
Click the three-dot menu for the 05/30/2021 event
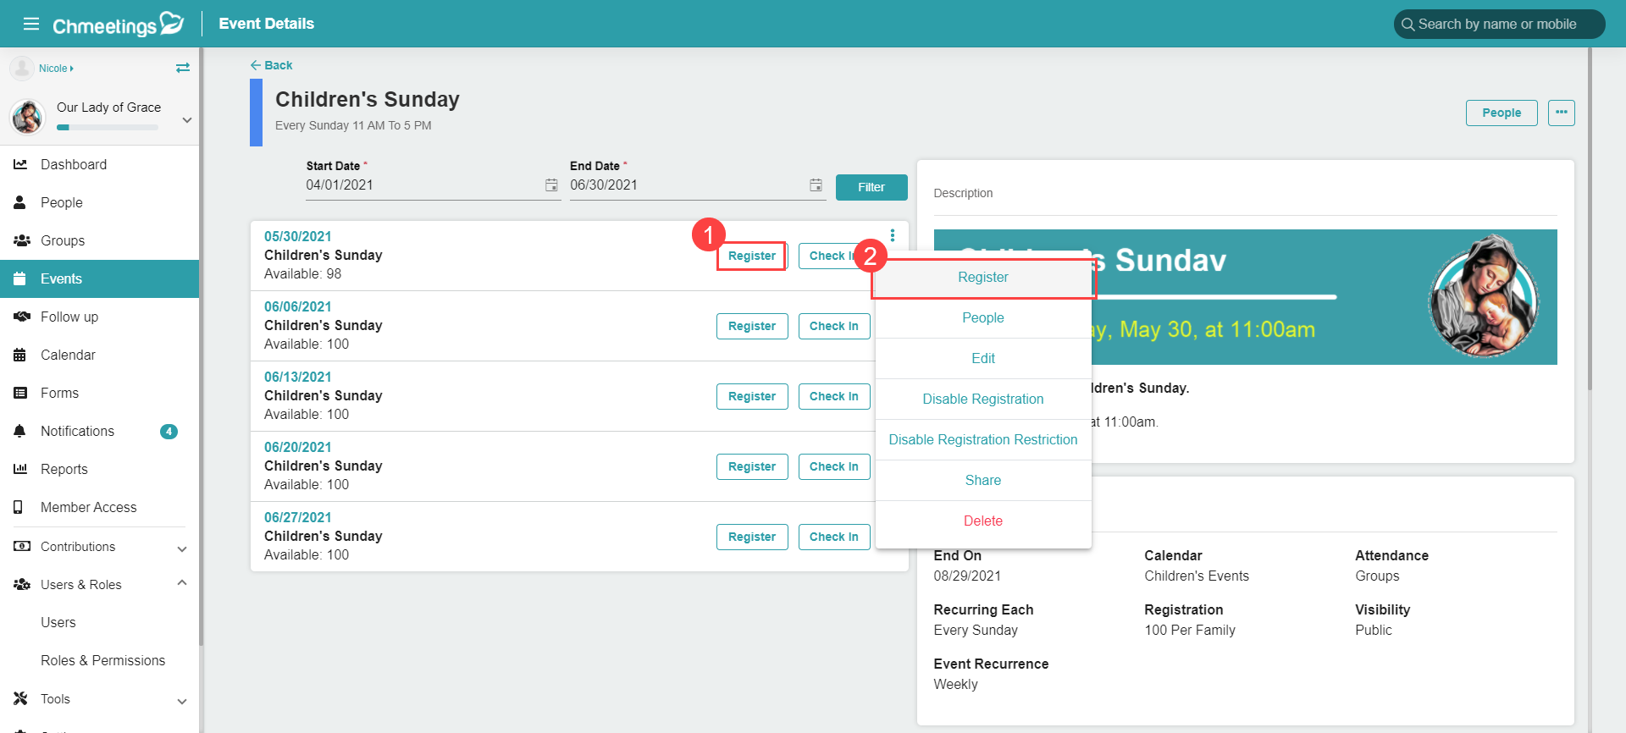coord(893,235)
